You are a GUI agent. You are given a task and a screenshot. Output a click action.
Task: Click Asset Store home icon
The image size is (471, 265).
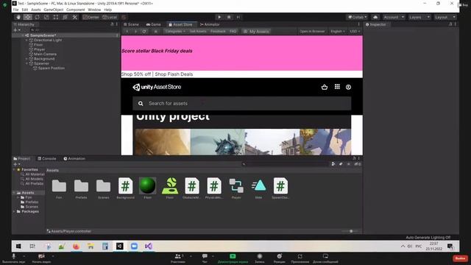pos(155,31)
